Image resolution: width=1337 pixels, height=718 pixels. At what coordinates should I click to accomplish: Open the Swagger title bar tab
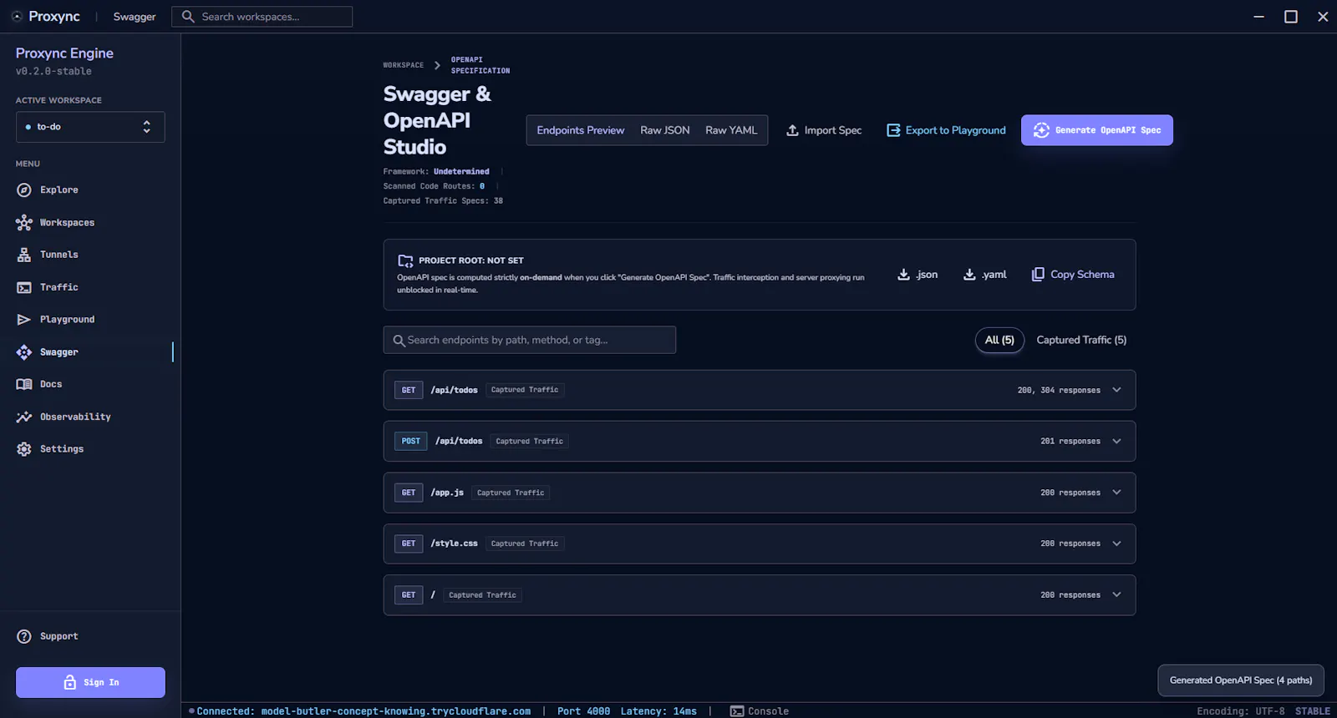click(135, 17)
